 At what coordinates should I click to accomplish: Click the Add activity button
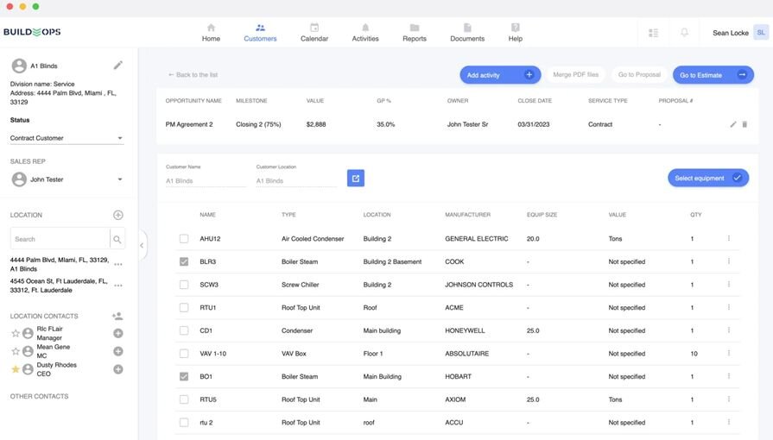[x=500, y=75]
